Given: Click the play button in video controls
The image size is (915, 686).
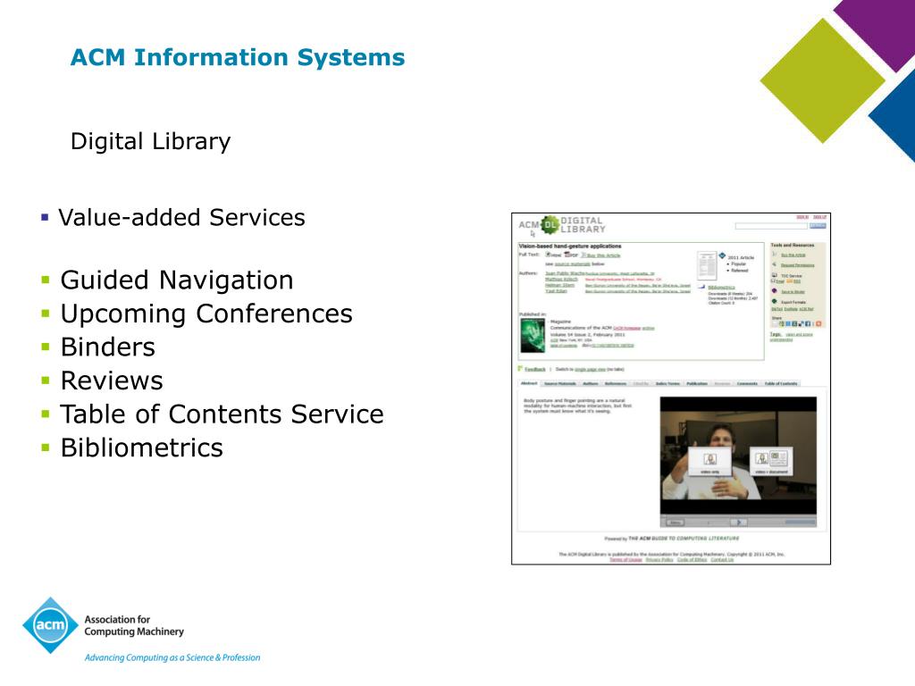Looking at the screenshot, I should pos(739,523).
